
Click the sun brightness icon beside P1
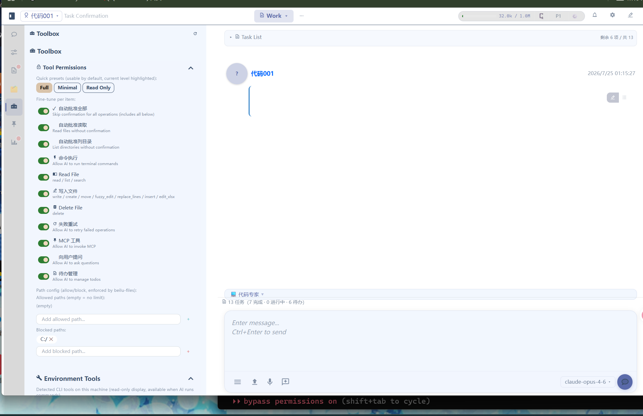pos(574,16)
